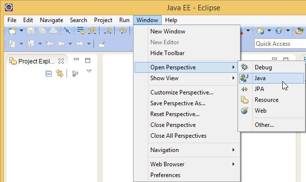Open the Resource perspective

pyautogui.click(x=272, y=100)
